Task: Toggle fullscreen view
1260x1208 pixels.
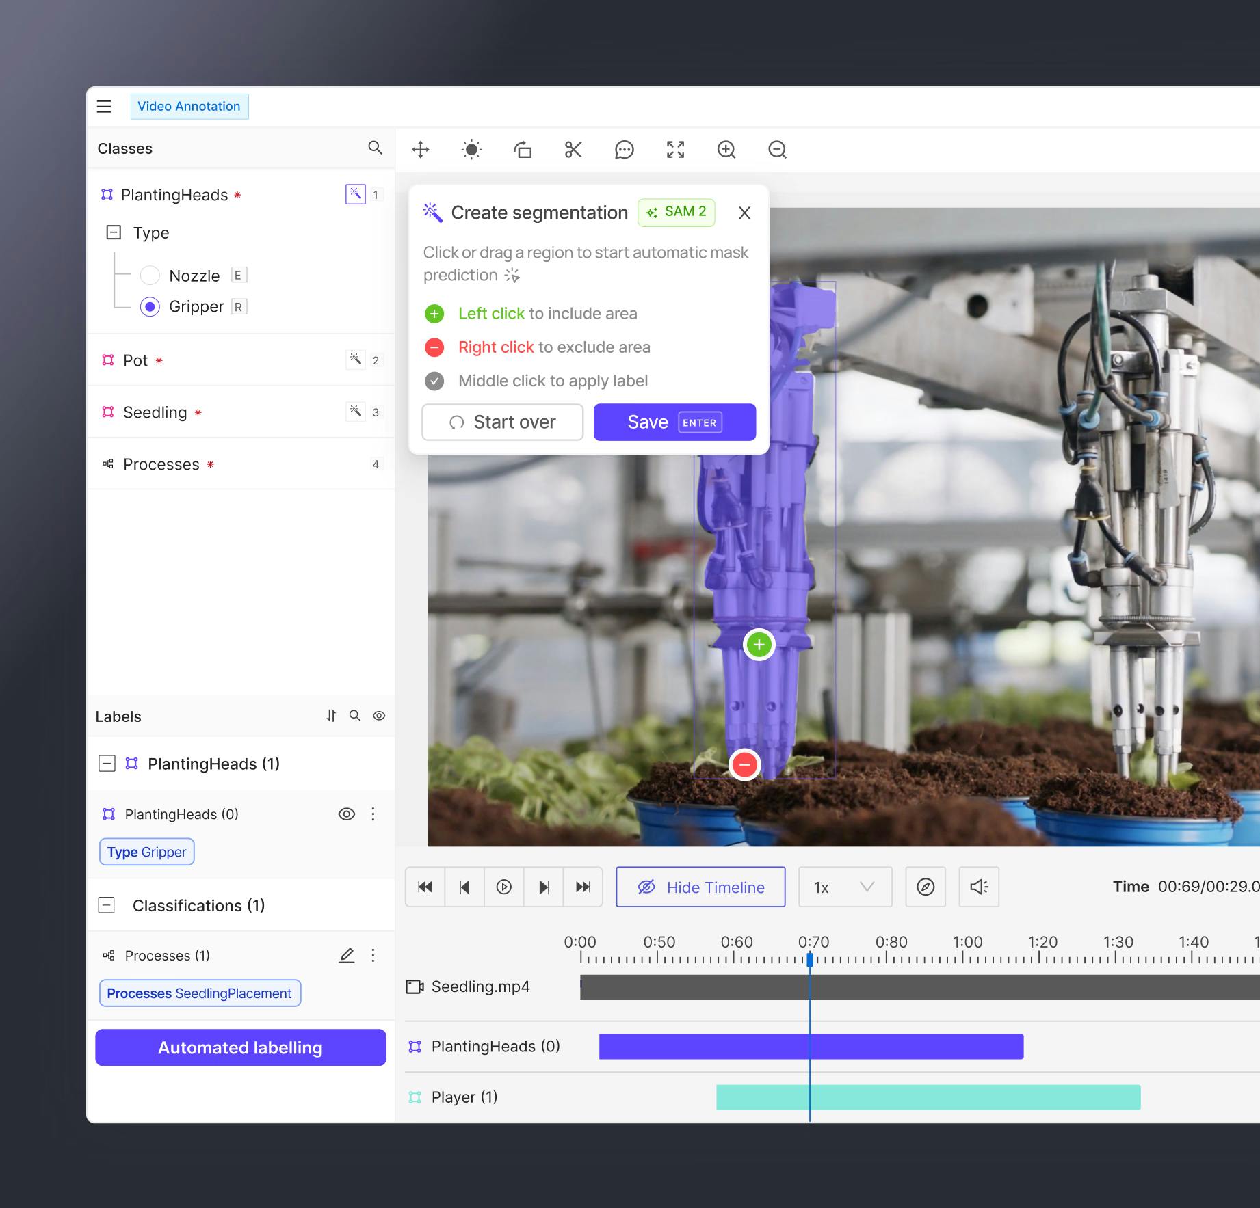Action: pos(675,149)
